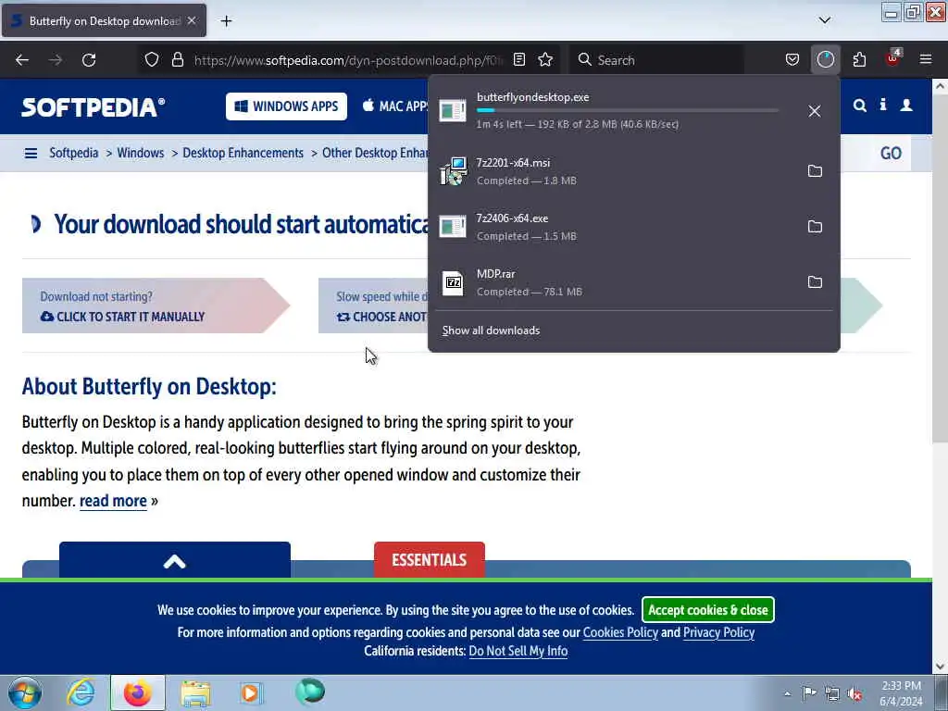The height and width of the screenshot is (711, 948).
Task: Click the Desktop Enhancements breadcrumb link
Action: click(x=243, y=153)
